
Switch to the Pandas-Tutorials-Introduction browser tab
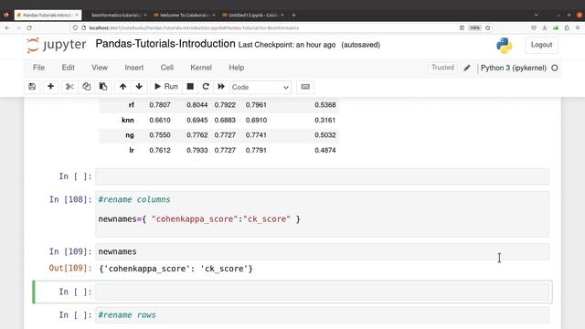(x=48, y=15)
